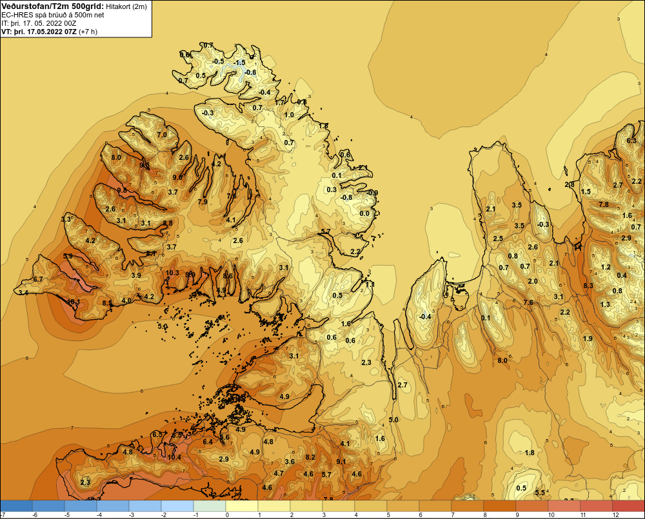Click the '9.6' temperature value
This screenshot has width=645, height=519.
177,177
